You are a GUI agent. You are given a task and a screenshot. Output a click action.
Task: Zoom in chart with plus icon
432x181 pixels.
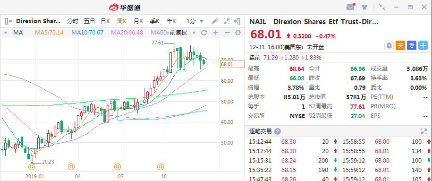216,33
